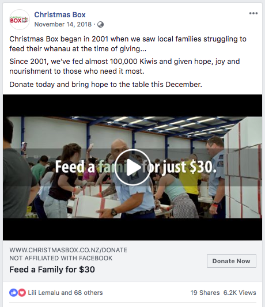The height and width of the screenshot is (307, 265).
Task: Click the red Love heart reaction icon
Action: (x=22, y=293)
